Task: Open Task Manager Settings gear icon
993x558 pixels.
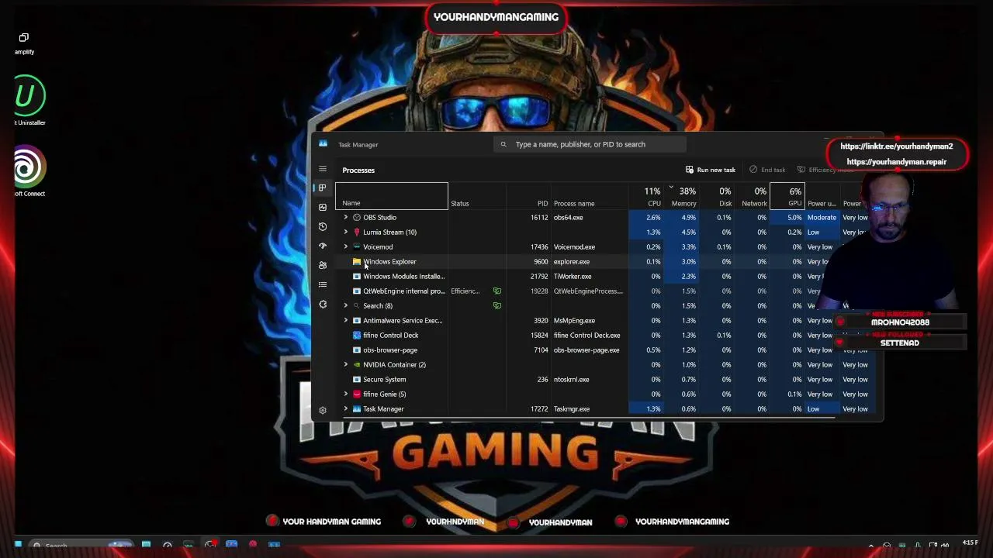Action: (x=323, y=410)
